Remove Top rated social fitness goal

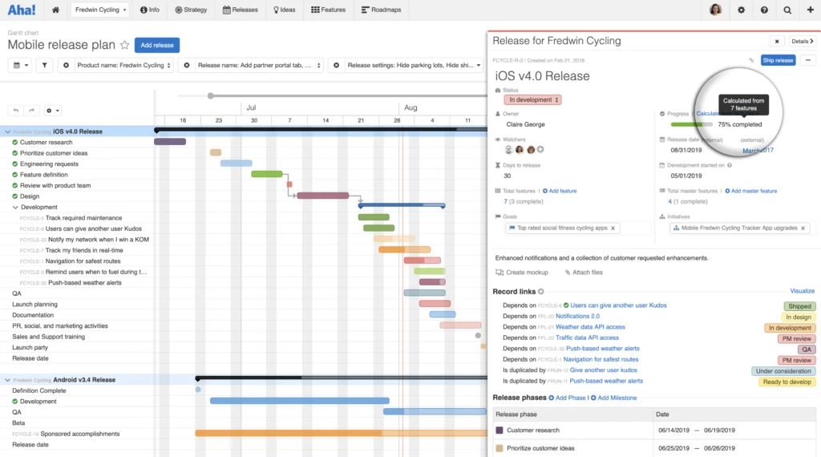(613, 228)
